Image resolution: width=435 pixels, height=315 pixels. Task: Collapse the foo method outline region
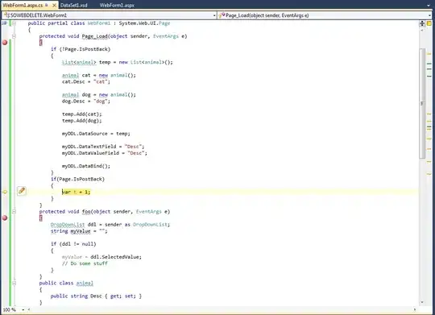point(14,212)
